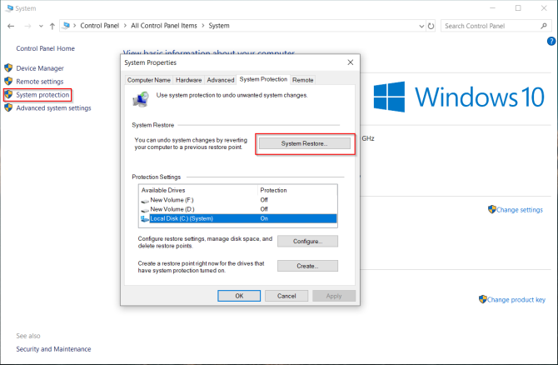The image size is (558, 365).
Task: Open Control Panel Home link
Action: pyautogui.click(x=45, y=48)
